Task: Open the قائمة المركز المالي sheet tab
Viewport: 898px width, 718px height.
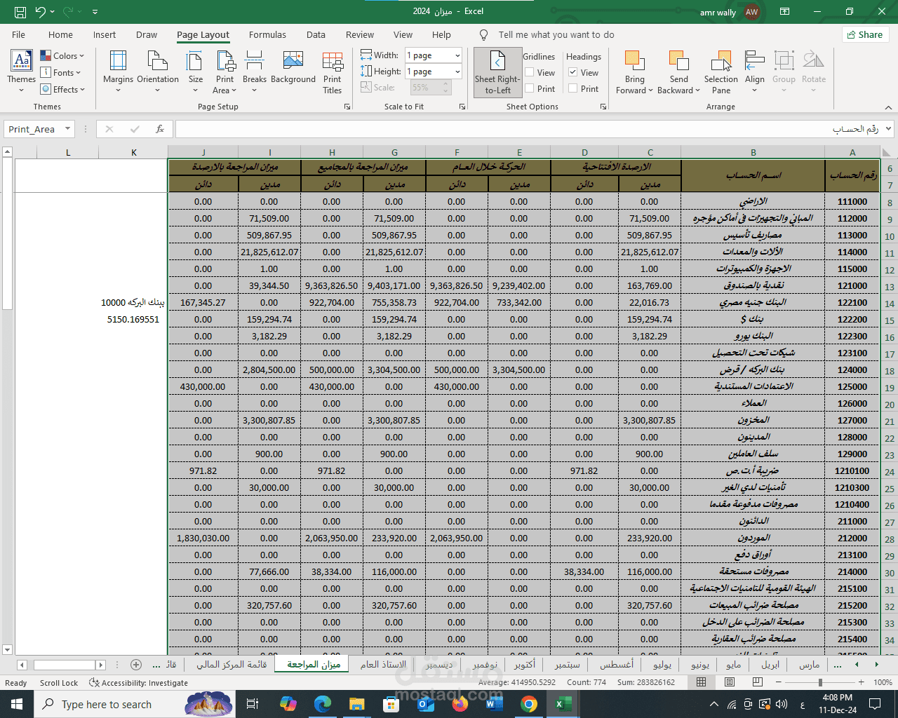Action: (x=232, y=665)
